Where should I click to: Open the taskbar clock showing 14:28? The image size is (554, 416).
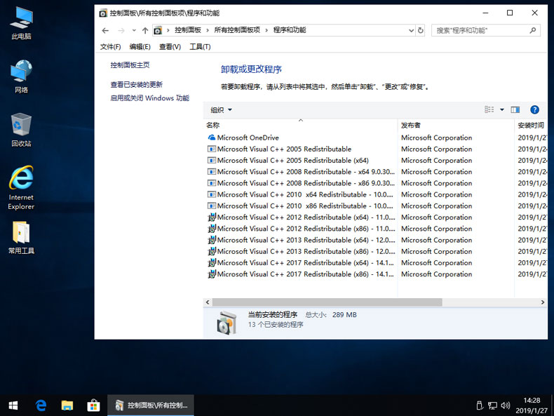[532, 405]
